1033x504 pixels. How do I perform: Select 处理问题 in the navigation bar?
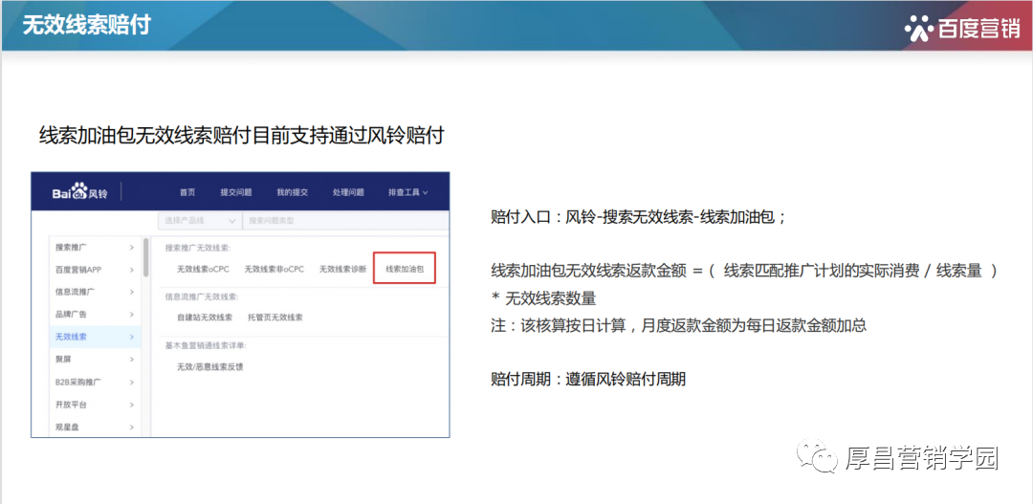coord(348,193)
